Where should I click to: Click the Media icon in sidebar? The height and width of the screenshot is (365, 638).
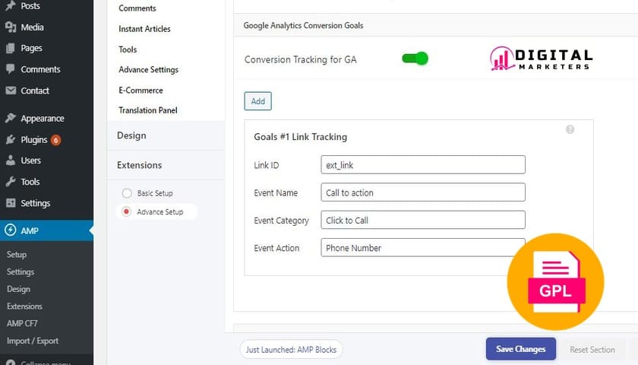pyautogui.click(x=11, y=27)
